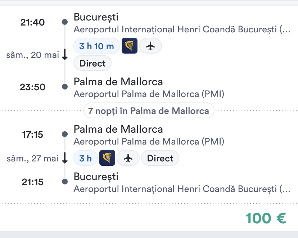
Task: Select the Direct badge on outbound flight
Action: (x=92, y=64)
